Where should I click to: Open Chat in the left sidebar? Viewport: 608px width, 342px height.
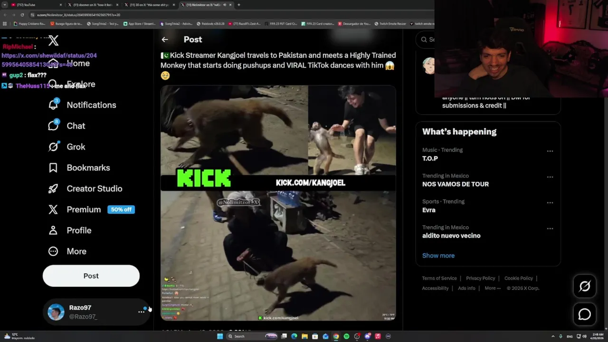[66, 126]
